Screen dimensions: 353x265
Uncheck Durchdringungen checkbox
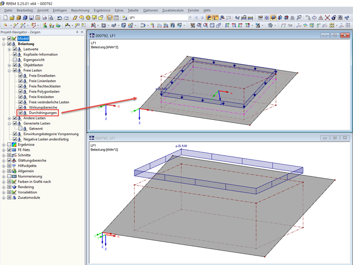coord(20,113)
